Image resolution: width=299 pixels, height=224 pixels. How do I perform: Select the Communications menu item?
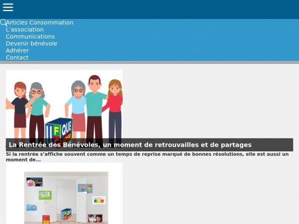[30, 36]
